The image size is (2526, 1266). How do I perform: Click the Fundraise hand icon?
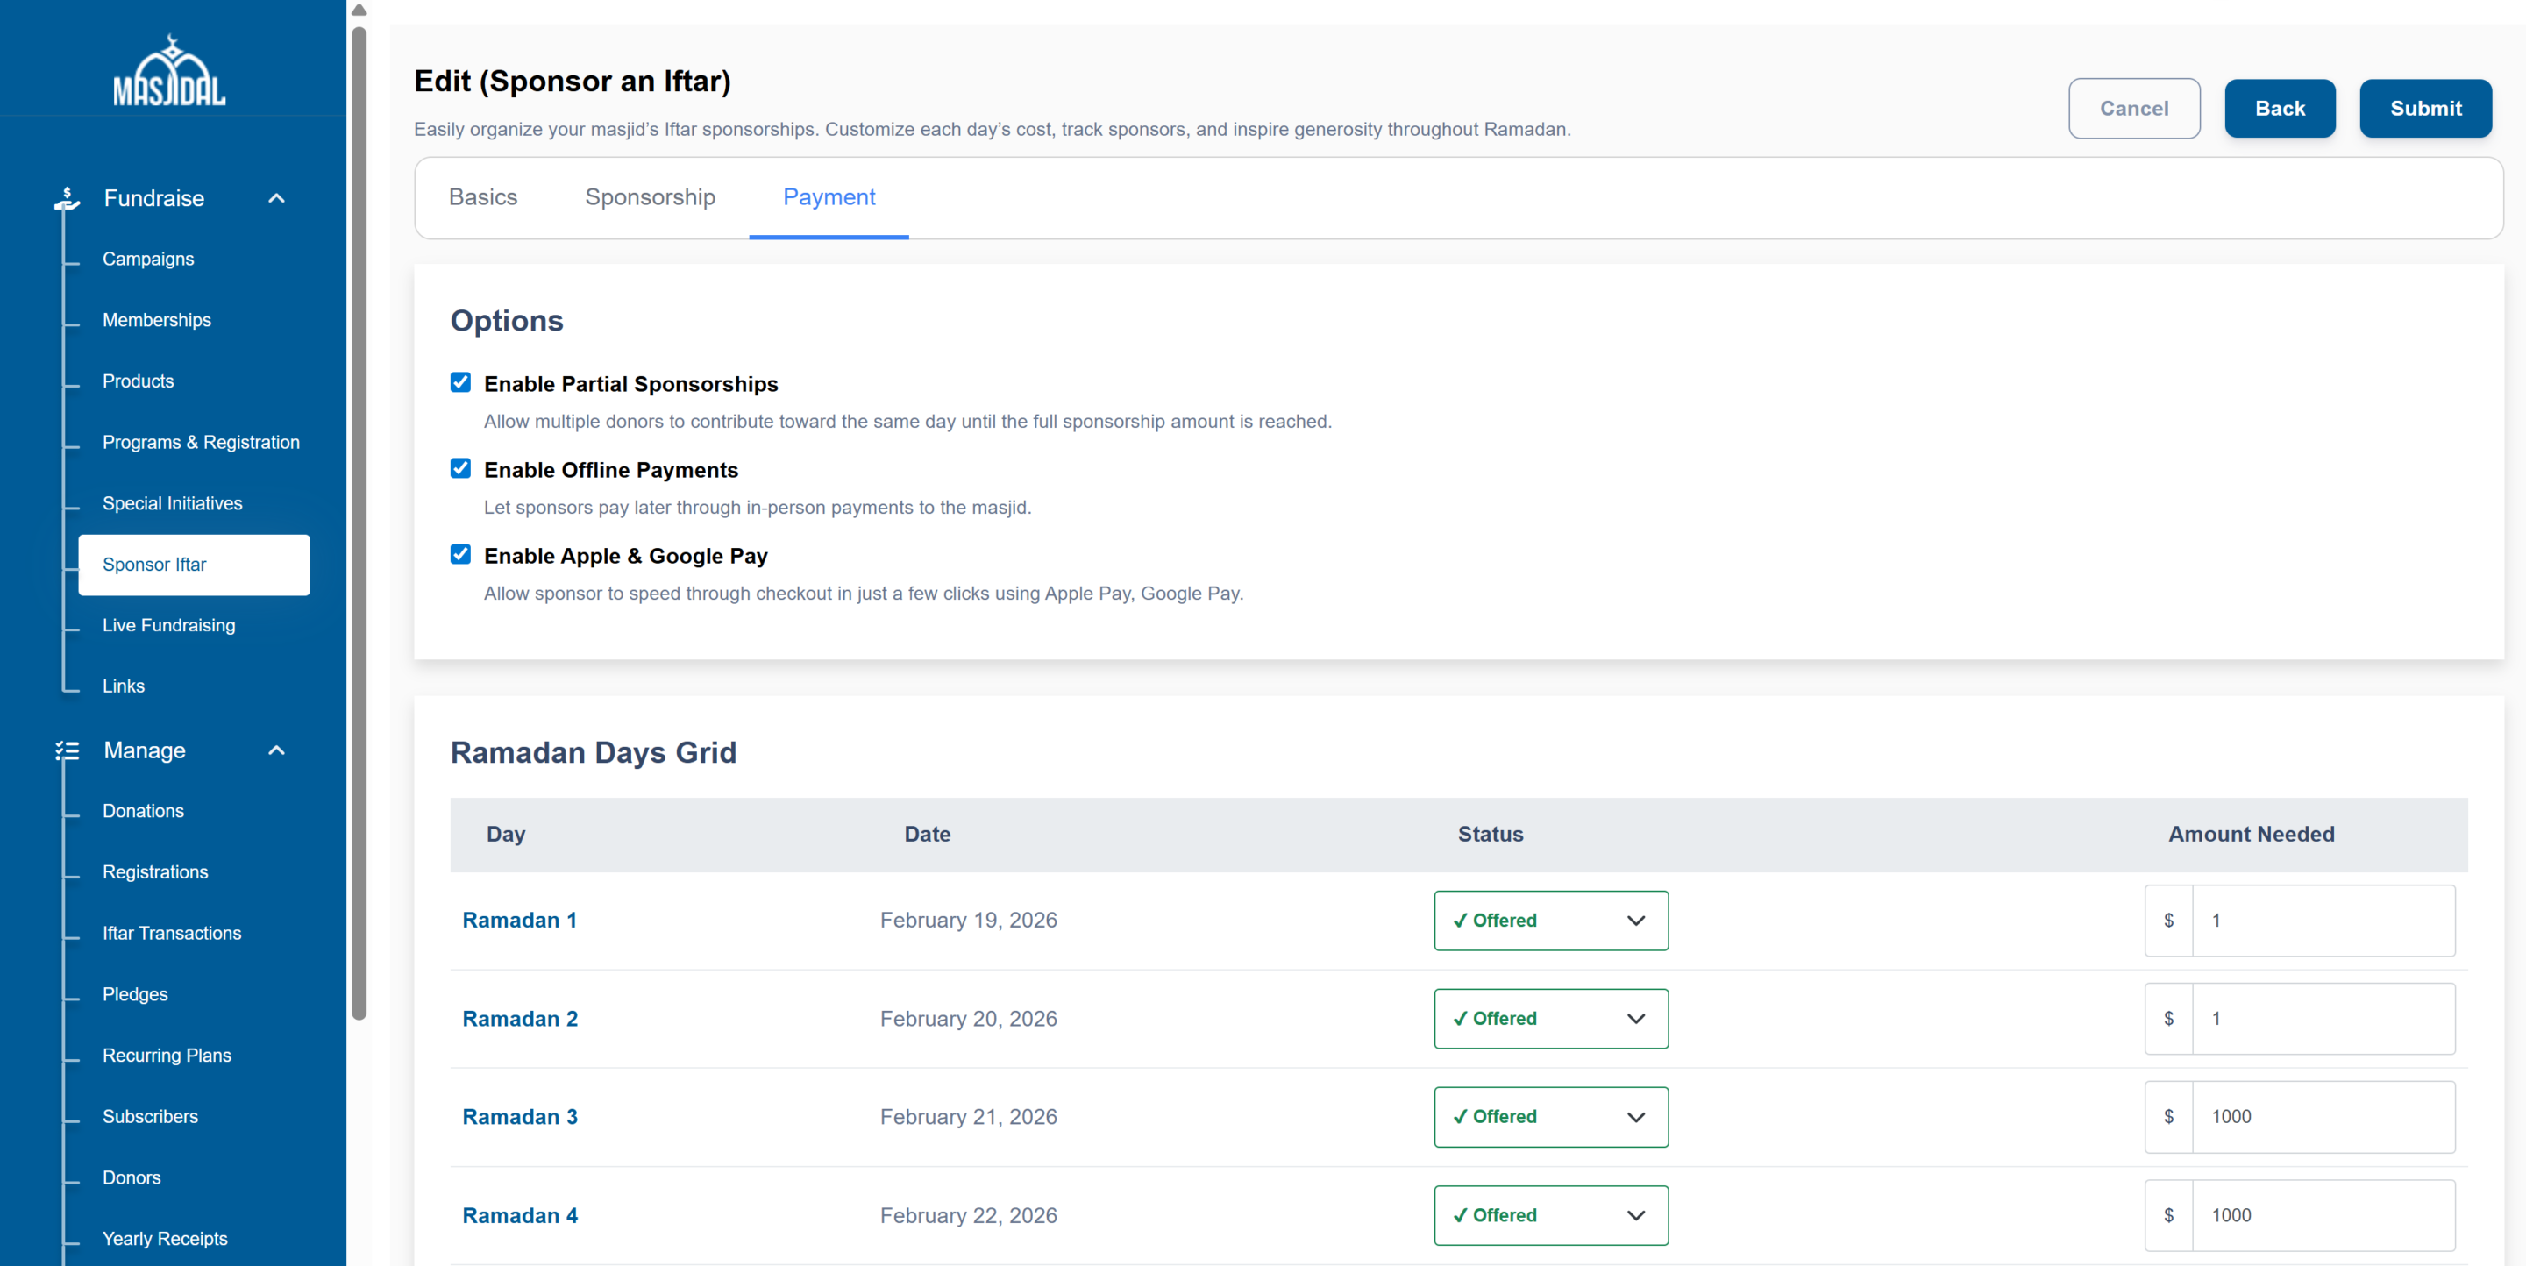[67, 198]
